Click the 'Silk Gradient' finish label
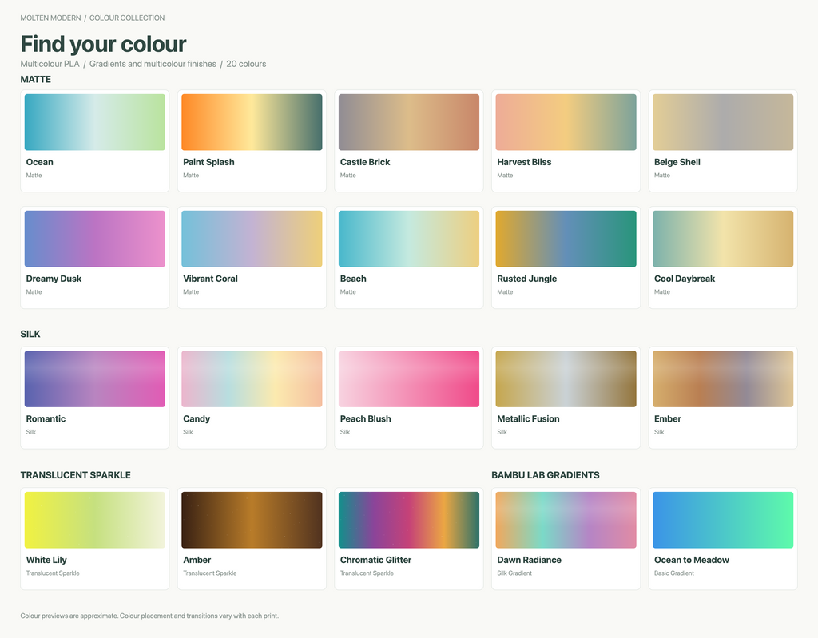 pos(514,573)
